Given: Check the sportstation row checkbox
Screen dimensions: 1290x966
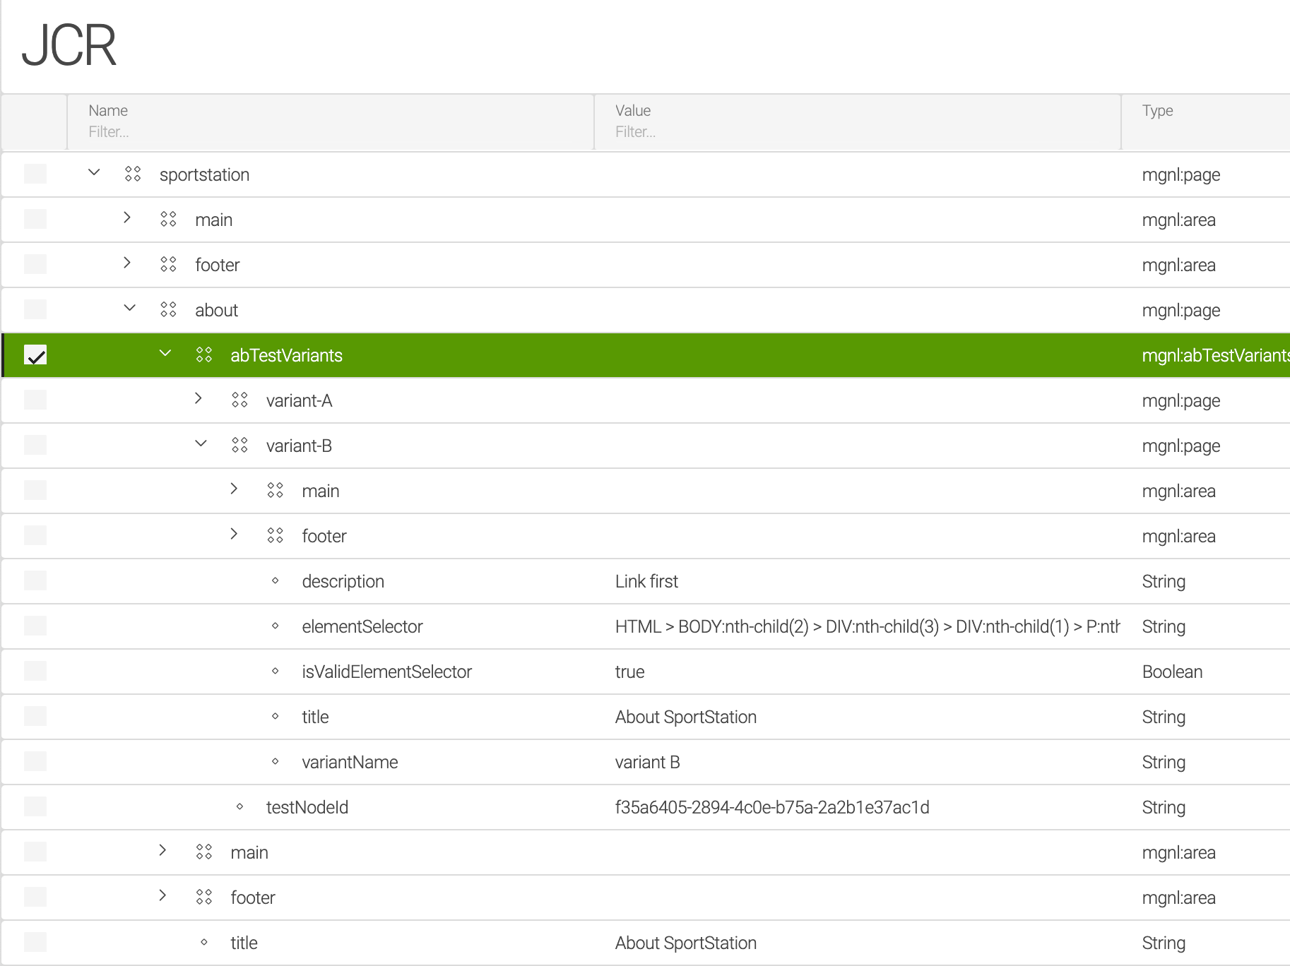Looking at the screenshot, I should (x=35, y=174).
